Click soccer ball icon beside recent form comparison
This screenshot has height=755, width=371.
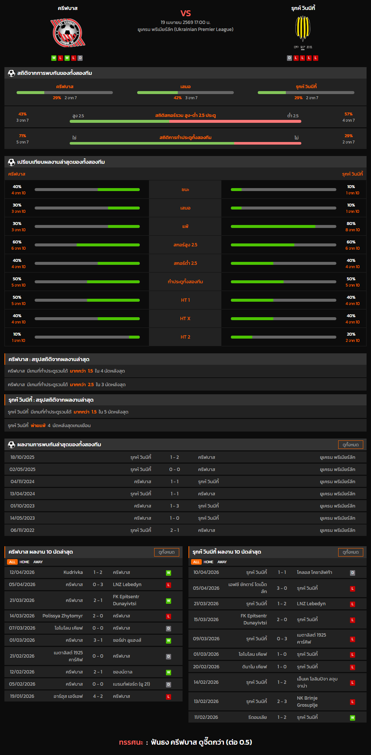[x=11, y=162]
